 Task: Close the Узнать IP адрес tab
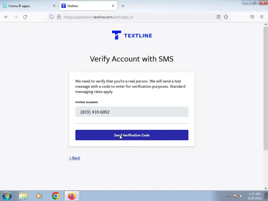(54, 6)
